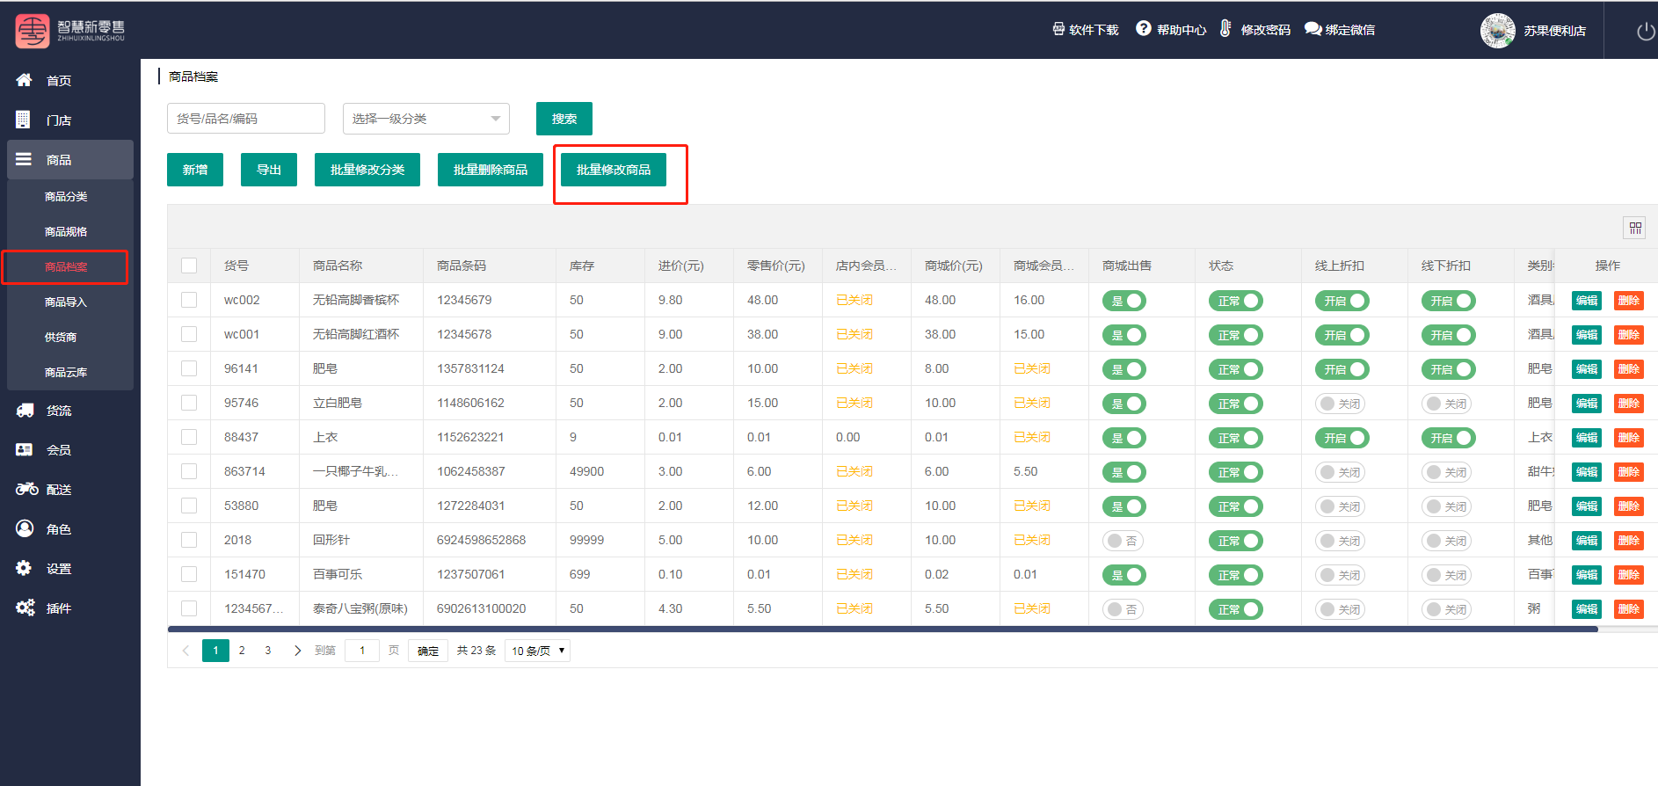
Task: Toggle 状态 switch for 百事可乐
Action: 1235,575
